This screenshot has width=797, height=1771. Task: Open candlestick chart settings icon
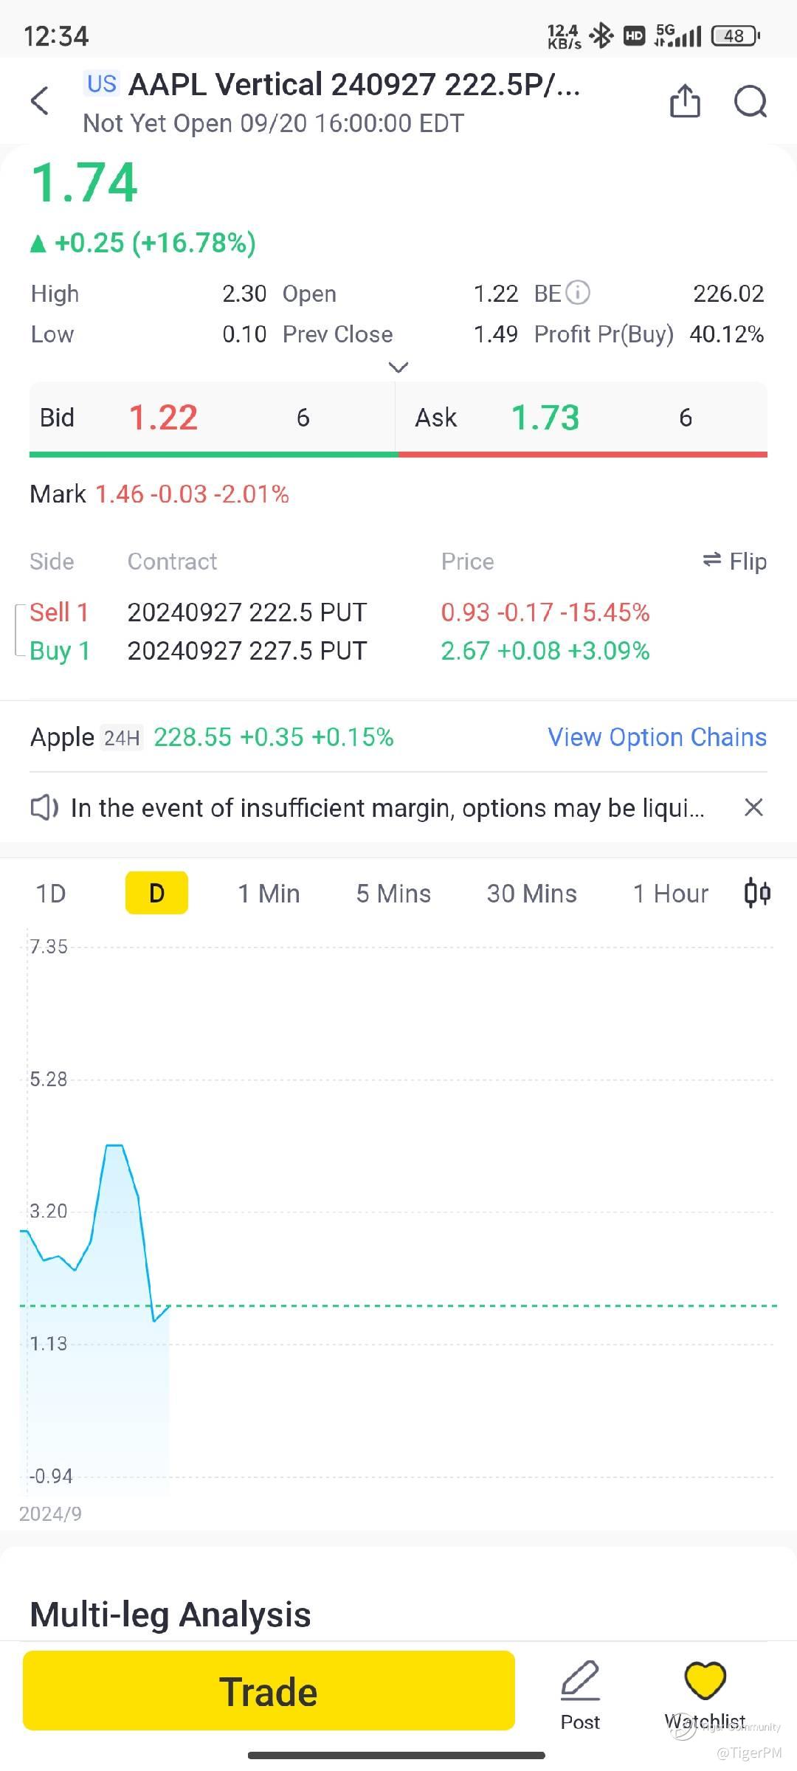click(757, 893)
